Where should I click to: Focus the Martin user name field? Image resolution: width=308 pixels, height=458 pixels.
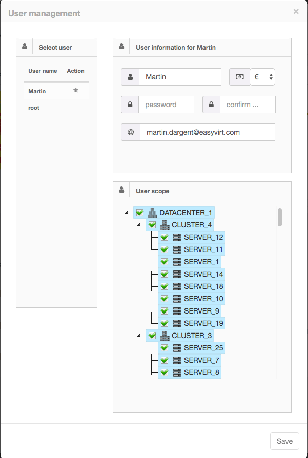click(x=180, y=77)
